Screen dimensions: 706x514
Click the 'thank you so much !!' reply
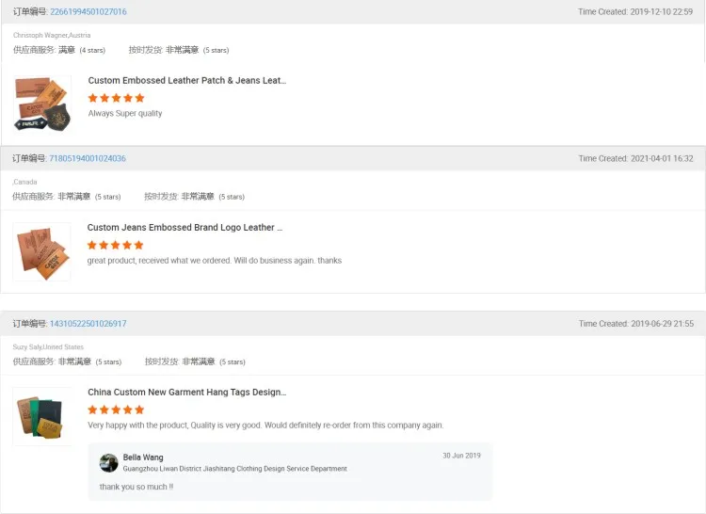coord(136,487)
